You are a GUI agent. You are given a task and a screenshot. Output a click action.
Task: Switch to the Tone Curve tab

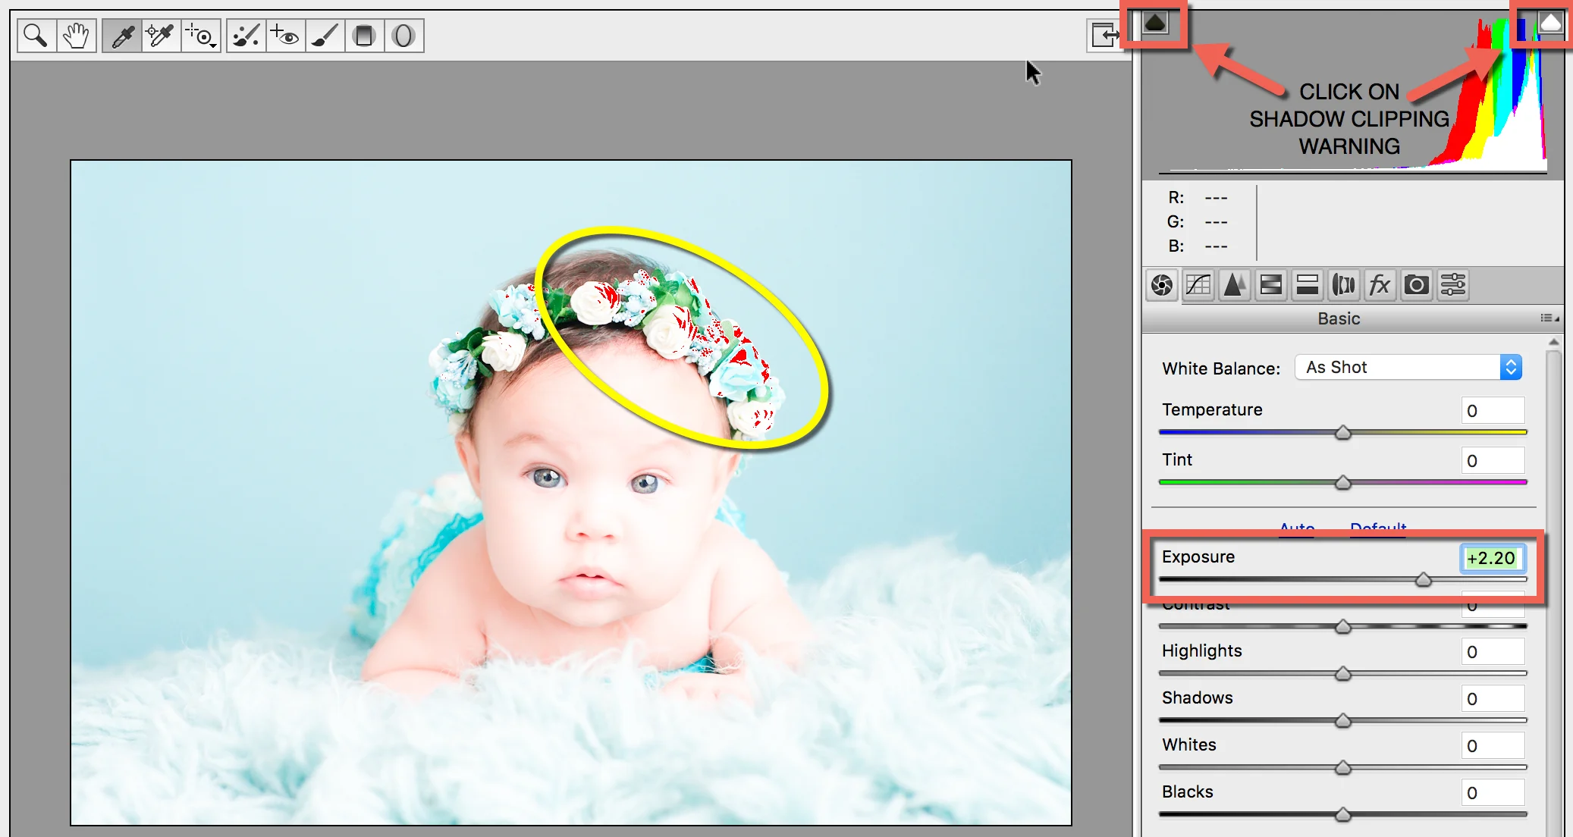[x=1198, y=285]
